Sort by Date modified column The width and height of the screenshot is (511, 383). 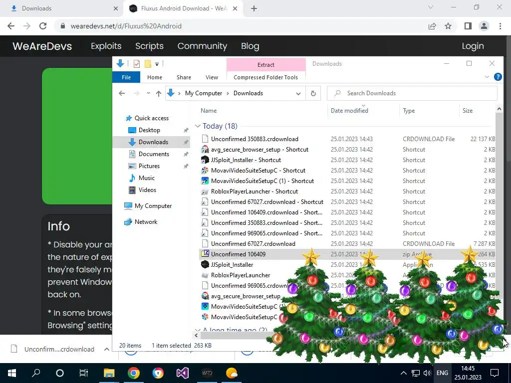point(349,110)
